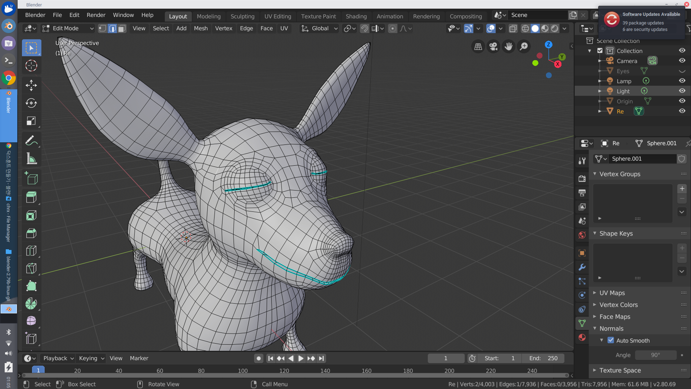Select the Spin tool
The width and height of the screenshot is (691, 389).
[31, 304]
